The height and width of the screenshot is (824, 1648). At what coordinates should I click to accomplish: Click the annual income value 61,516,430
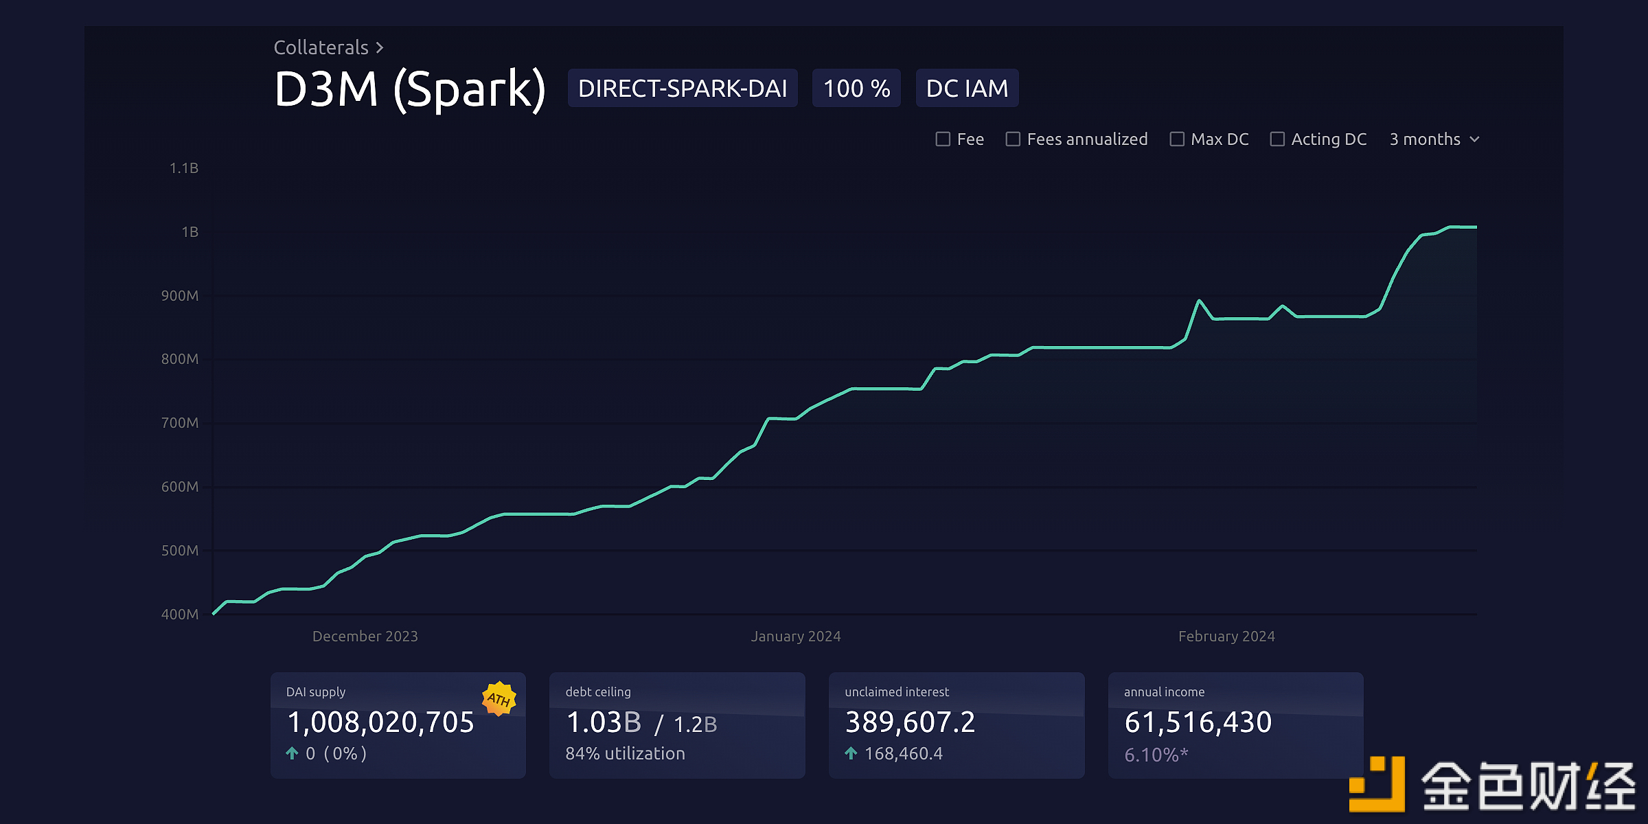pyautogui.click(x=1198, y=722)
